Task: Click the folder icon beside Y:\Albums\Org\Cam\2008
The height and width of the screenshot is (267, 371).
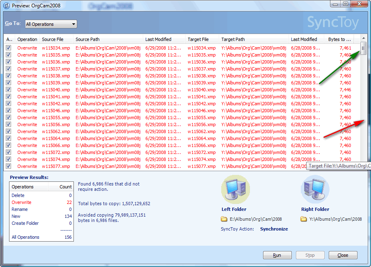Action: [x=304, y=219]
